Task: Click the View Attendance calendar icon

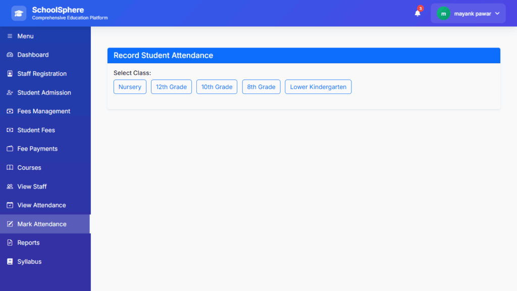Action: pyautogui.click(x=10, y=205)
